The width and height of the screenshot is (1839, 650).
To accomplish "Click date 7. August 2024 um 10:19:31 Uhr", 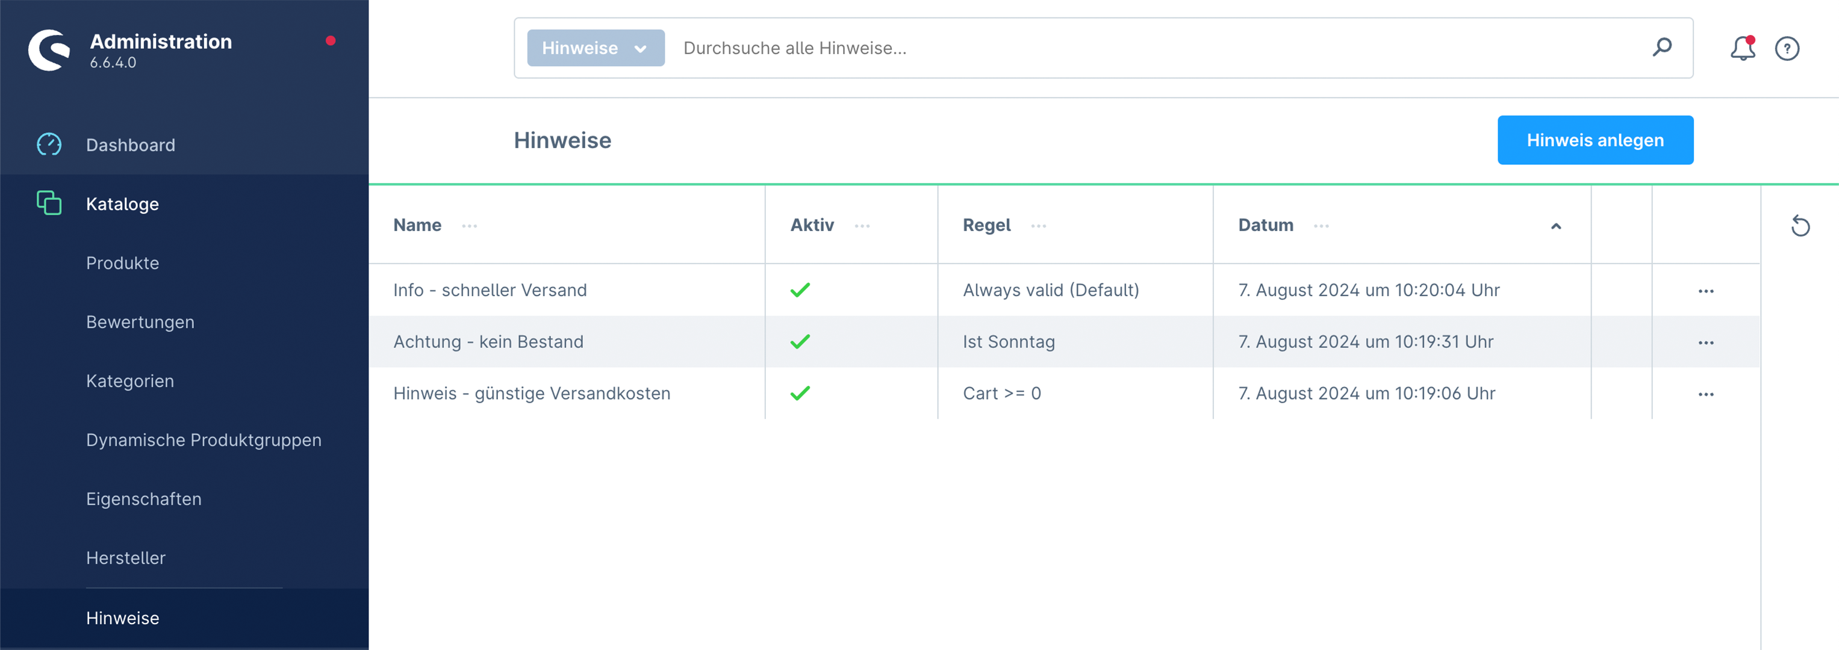I will (1365, 341).
